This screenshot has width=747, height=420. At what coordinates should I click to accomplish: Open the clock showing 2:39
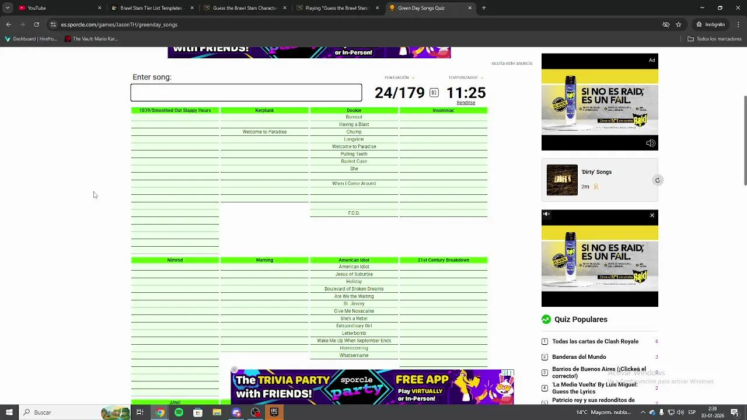coord(713,412)
